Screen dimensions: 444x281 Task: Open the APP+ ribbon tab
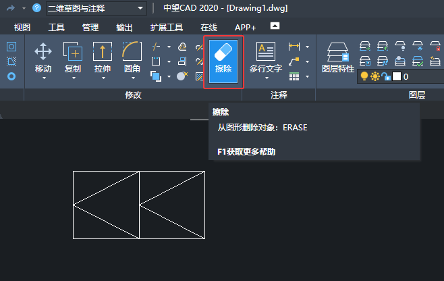[x=245, y=28]
